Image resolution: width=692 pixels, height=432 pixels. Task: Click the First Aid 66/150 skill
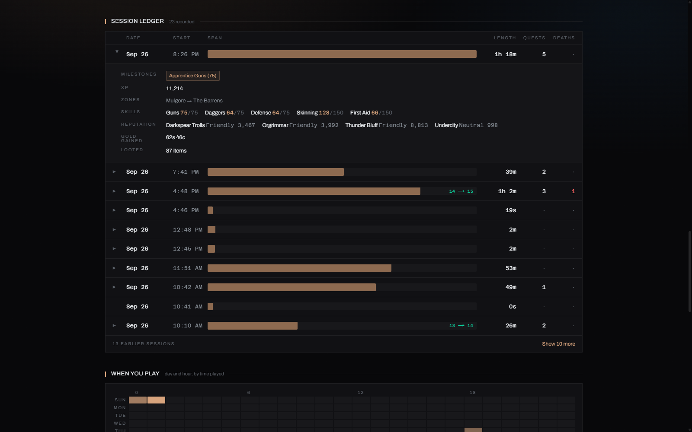pyautogui.click(x=371, y=113)
